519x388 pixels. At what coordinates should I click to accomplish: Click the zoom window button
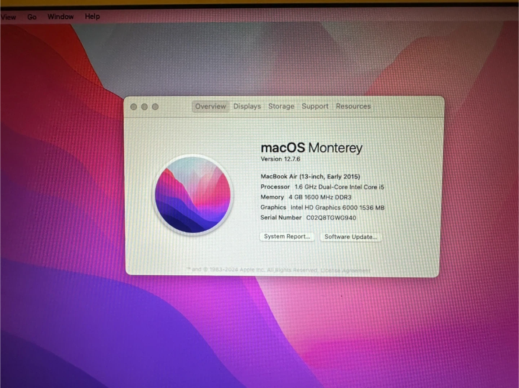click(x=155, y=107)
